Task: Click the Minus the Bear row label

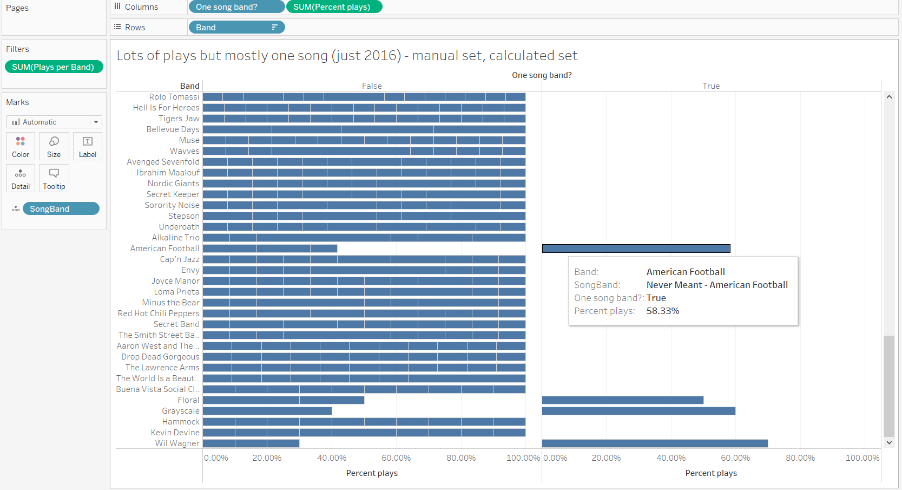Action: pyautogui.click(x=170, y=303)
